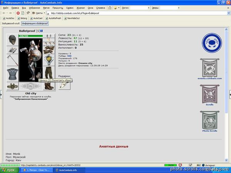Screen dimensions: 231x173
Task: Go forward with the right arrow
Action: point(10,13)
